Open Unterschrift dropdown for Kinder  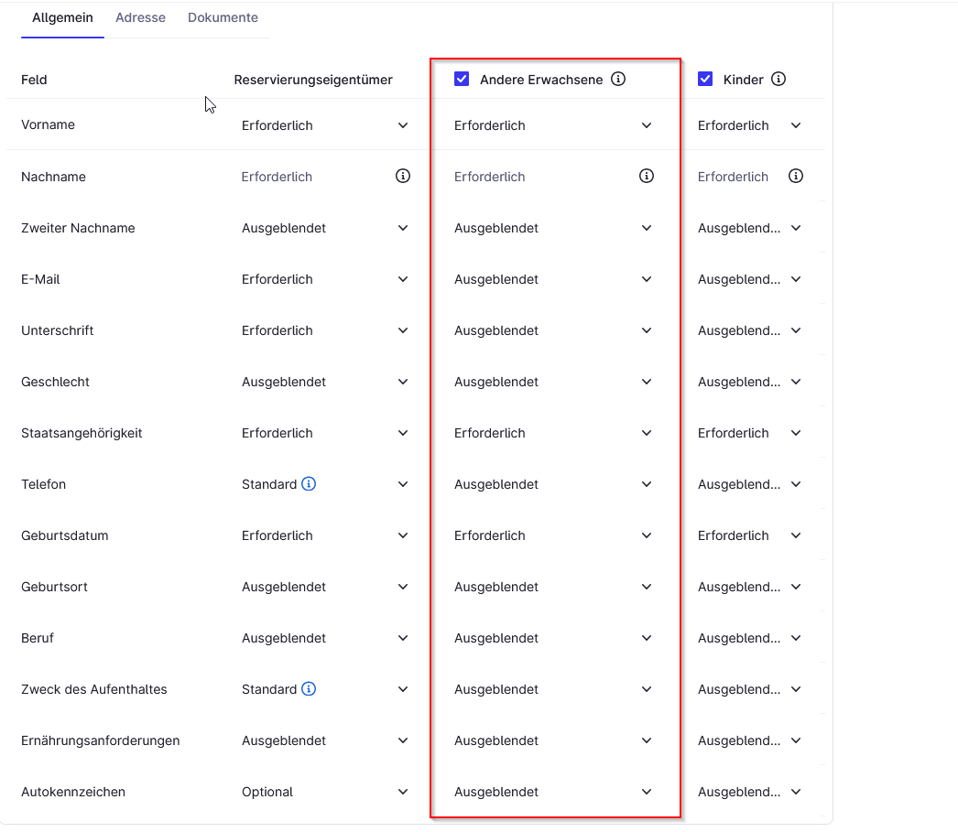click(x=750, y=330)
